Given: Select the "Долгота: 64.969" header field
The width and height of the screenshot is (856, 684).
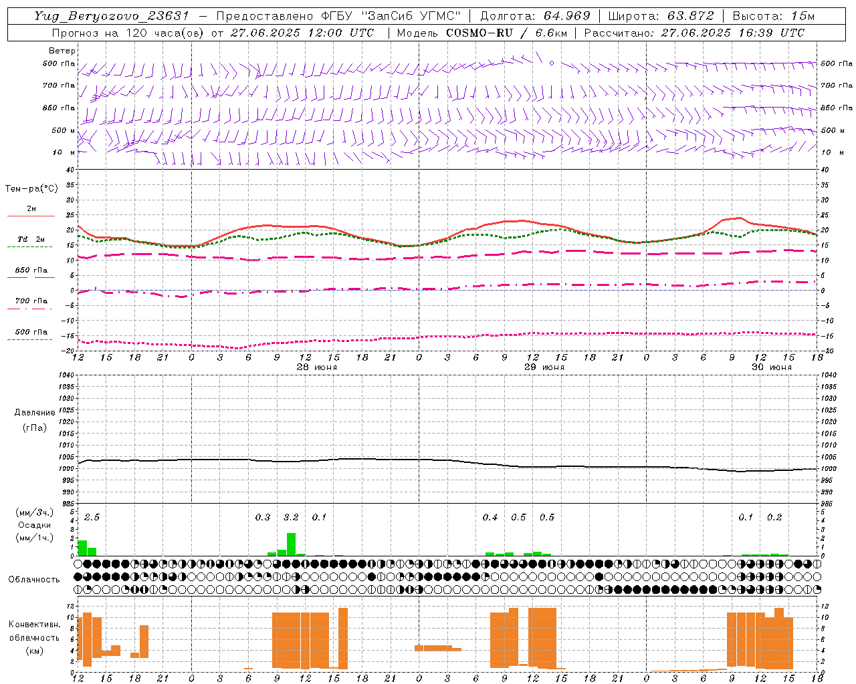Looking at the screenshot, I should (535, 16).
